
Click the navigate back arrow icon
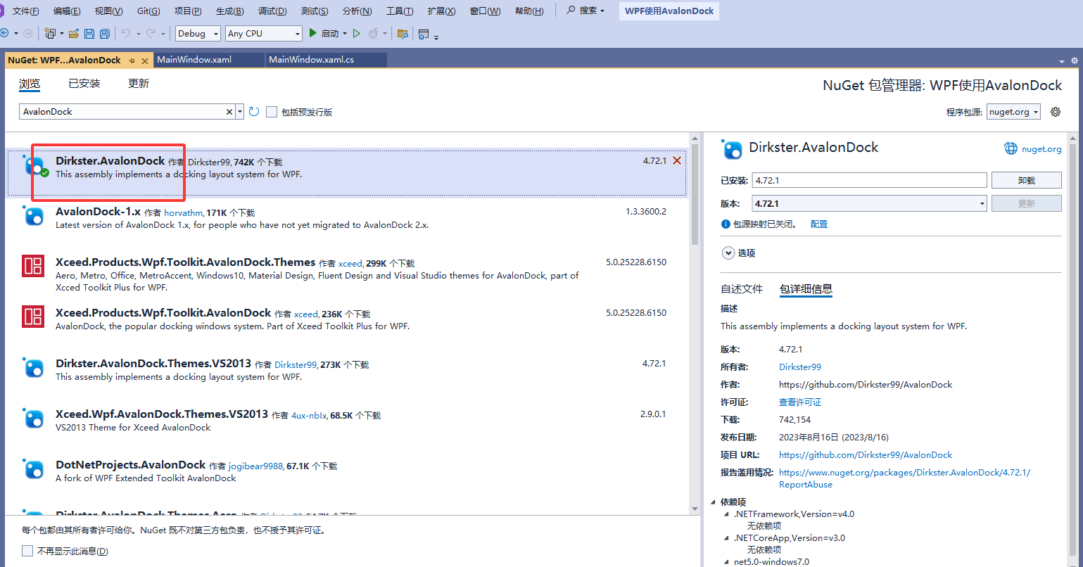coord(7,33)
